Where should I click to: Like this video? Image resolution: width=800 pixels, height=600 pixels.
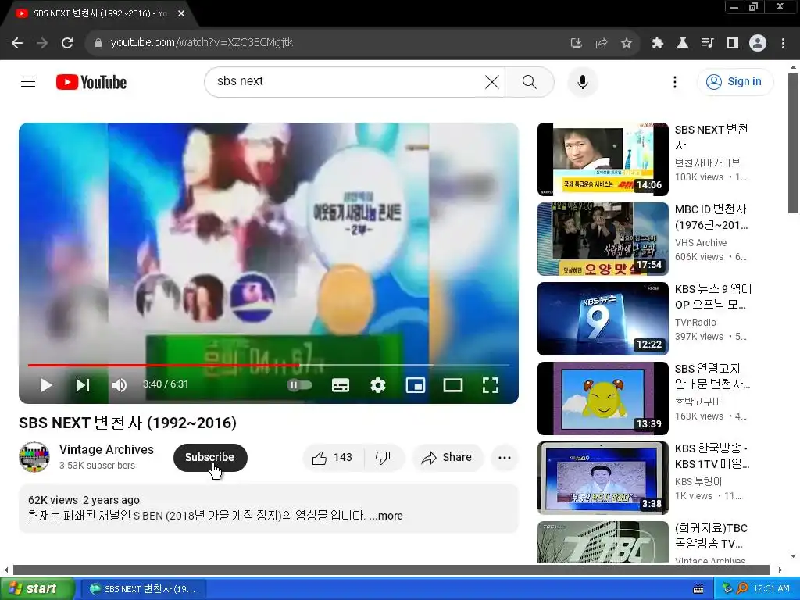pos(333,457)
